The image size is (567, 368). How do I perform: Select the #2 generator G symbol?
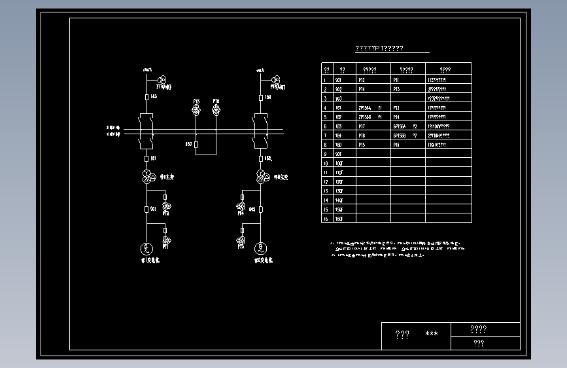coord(260,248)
